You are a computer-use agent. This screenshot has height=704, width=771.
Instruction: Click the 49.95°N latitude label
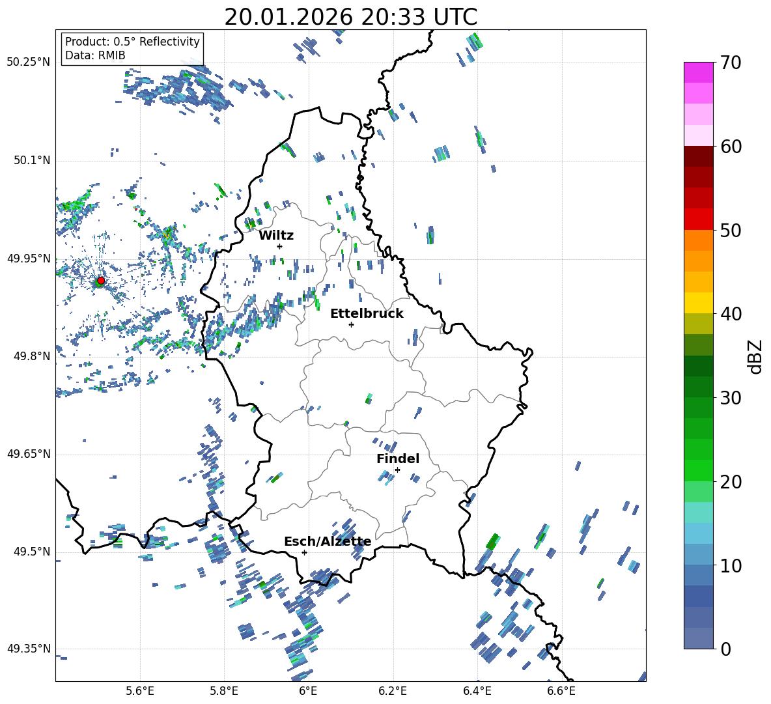pyautogui.click(x=29, y=258)
